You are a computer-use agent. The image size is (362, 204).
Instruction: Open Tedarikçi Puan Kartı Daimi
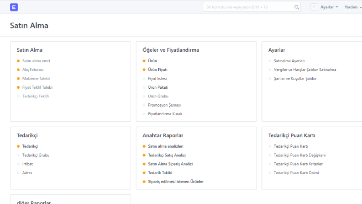coord(296,173)
